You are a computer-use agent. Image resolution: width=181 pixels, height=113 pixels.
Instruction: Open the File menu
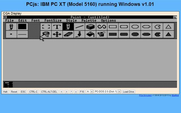click(x=10, y=20)
